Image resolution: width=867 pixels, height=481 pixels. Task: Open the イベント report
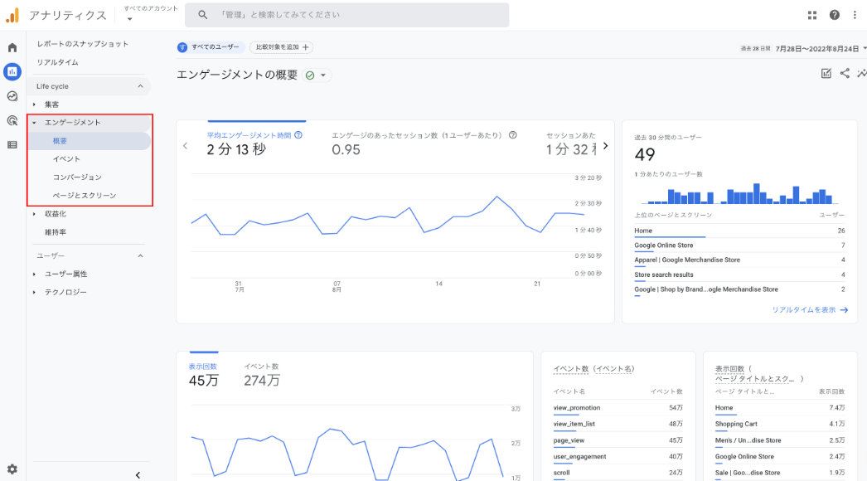coord(66,159)
